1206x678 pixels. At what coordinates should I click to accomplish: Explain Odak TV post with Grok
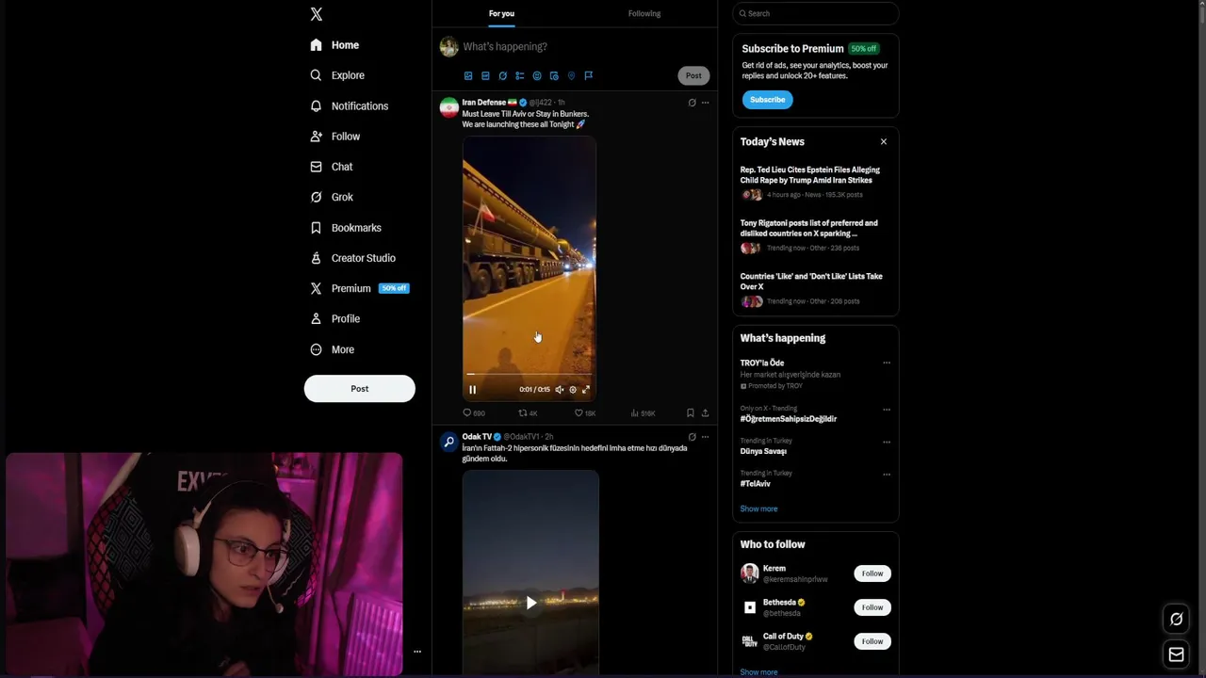pyautogui.click(x=692, y=437)
